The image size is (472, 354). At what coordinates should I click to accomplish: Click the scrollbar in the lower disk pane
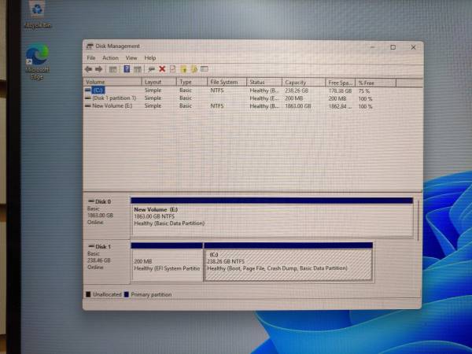(418, 220)
